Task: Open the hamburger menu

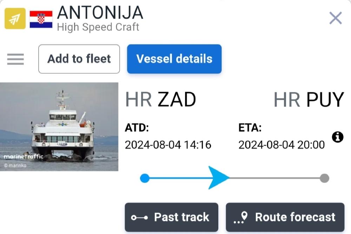Action: (15, 59)
